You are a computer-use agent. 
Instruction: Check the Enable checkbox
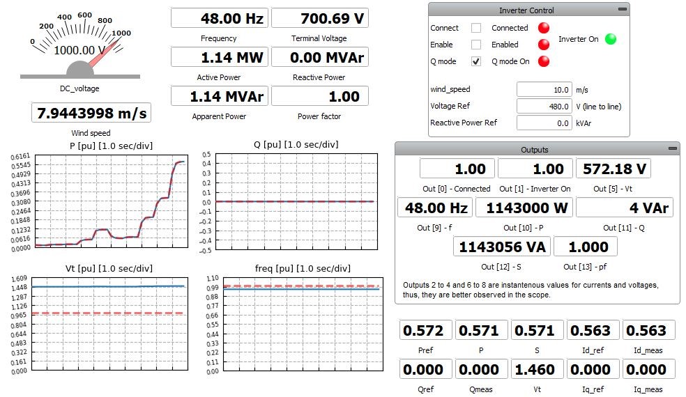point(476,45)
